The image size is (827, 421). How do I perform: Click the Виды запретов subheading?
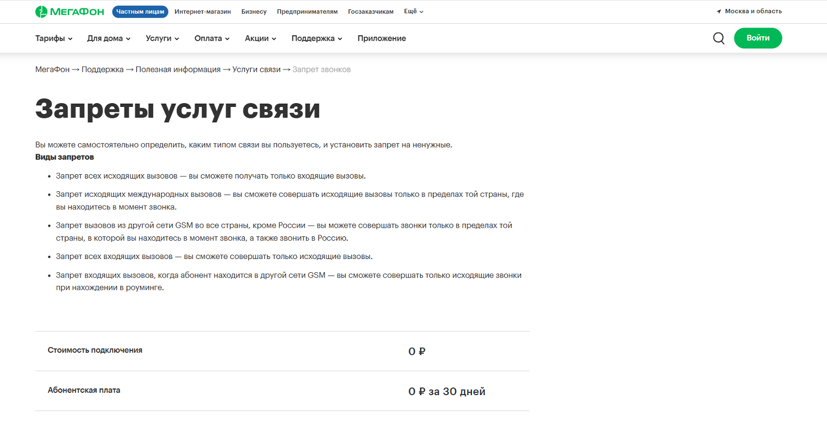coord(65,157)
